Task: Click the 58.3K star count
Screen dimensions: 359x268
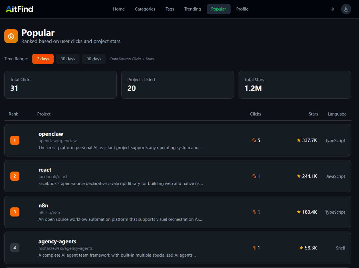Action: [311, 248]
